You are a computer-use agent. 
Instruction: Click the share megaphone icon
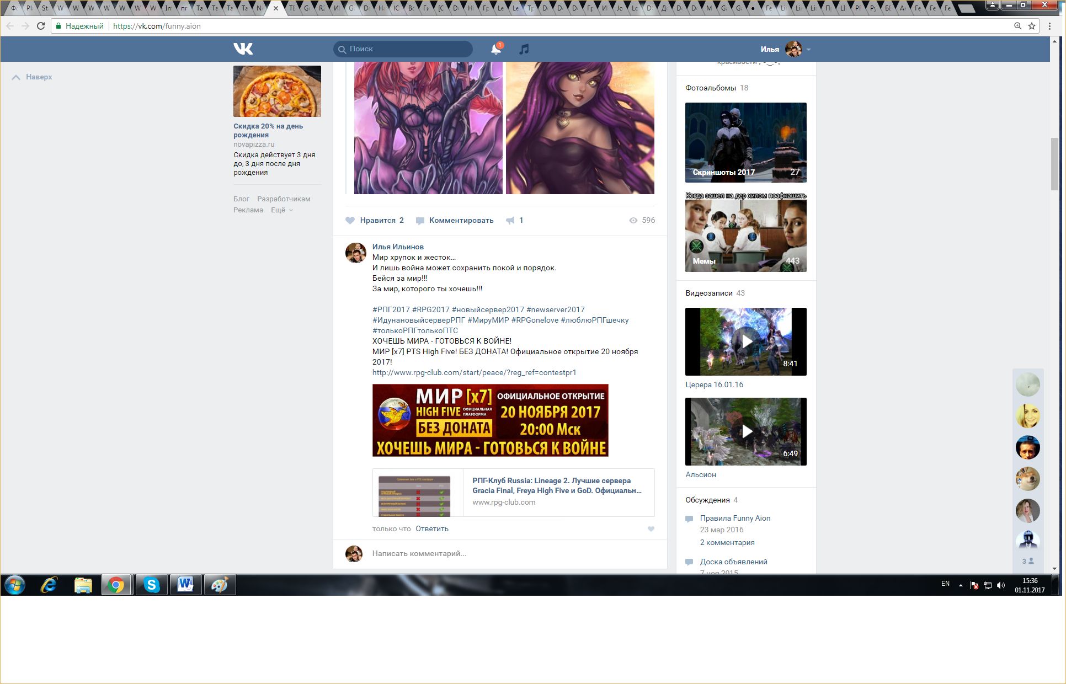510,220
